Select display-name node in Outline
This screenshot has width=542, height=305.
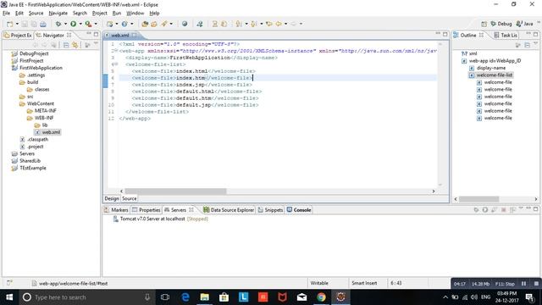[x=491, y=68]
